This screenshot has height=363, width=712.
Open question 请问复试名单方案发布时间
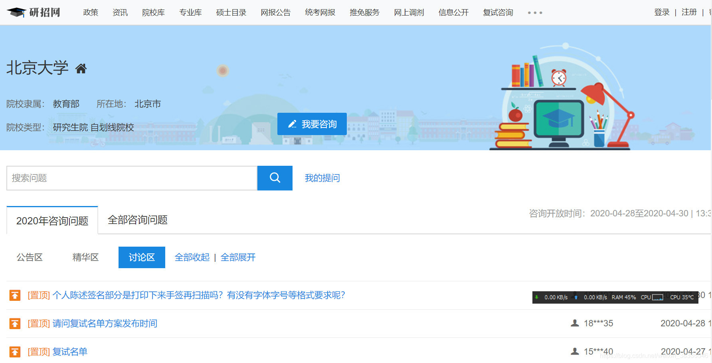click(105, 324)
